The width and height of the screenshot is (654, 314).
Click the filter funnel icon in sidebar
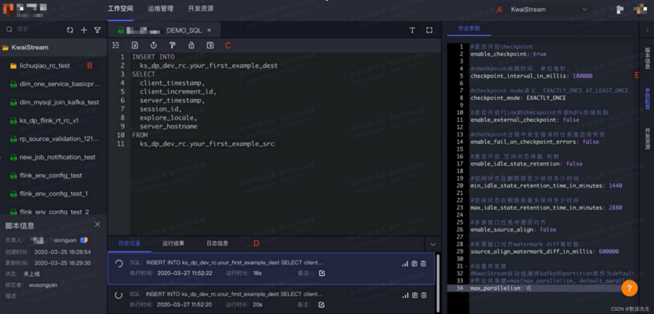click(97, 30)
